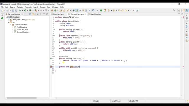Switch to FirstClass.java editor tab

(x=58, y=14)
